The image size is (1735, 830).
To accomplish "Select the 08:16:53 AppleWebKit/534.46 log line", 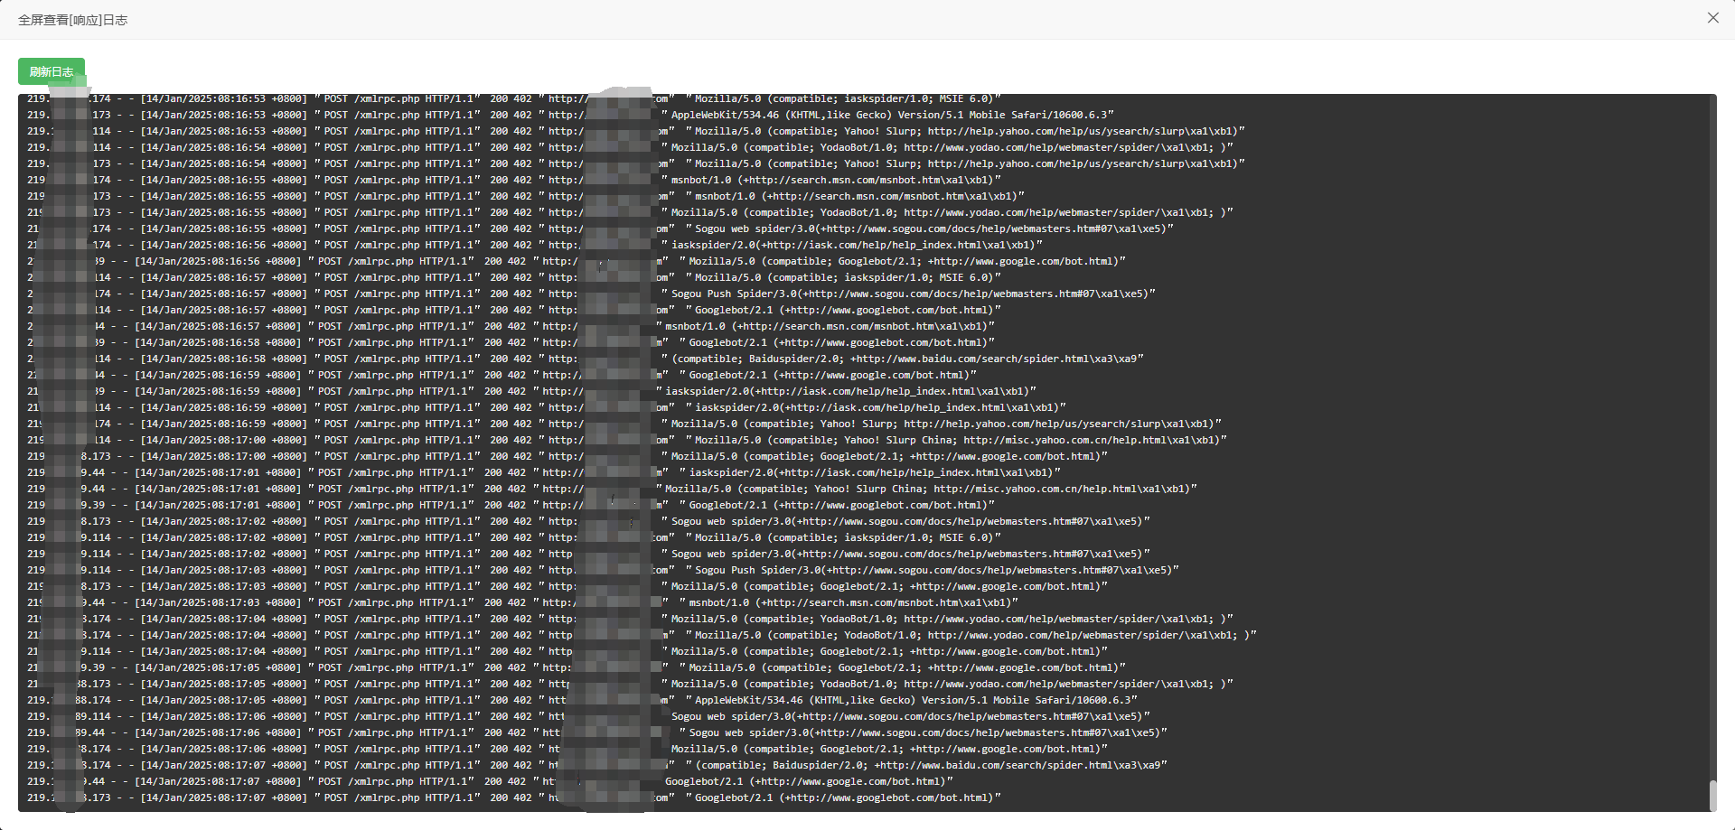I will point(570,115).
